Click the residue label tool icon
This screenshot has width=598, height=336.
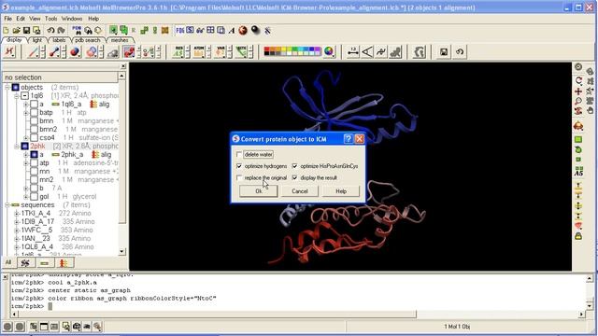pos(178,52)
